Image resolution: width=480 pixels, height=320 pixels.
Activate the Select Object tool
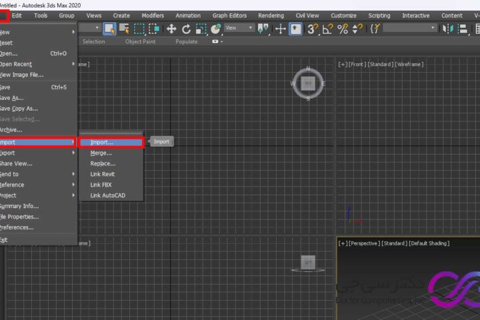tap(109, 29)
